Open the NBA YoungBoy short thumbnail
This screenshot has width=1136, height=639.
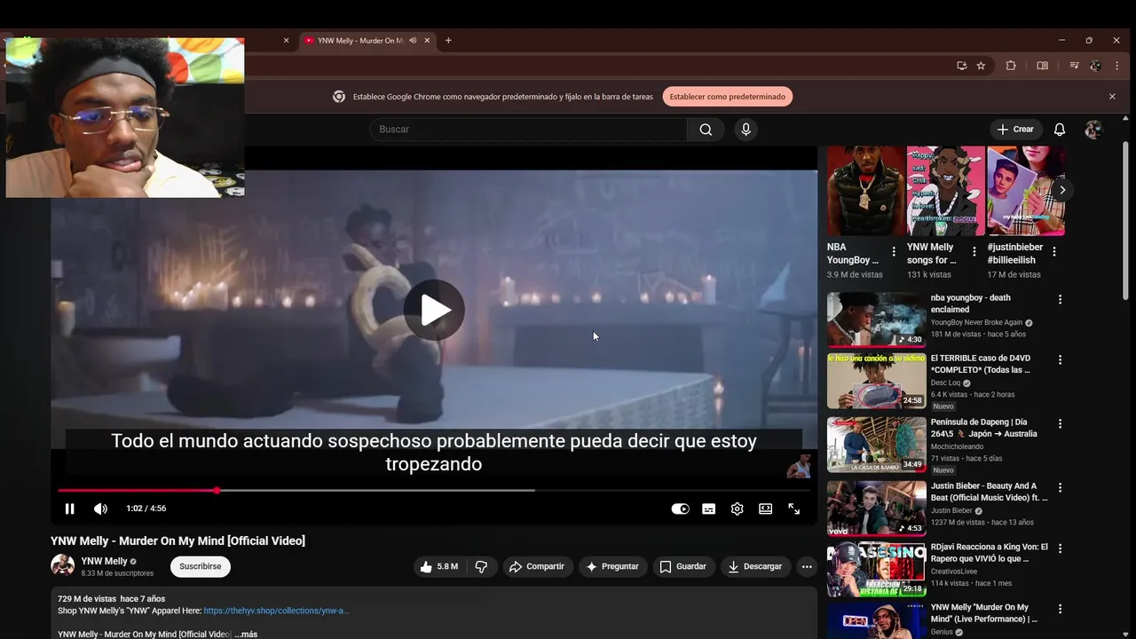point(866,191)
